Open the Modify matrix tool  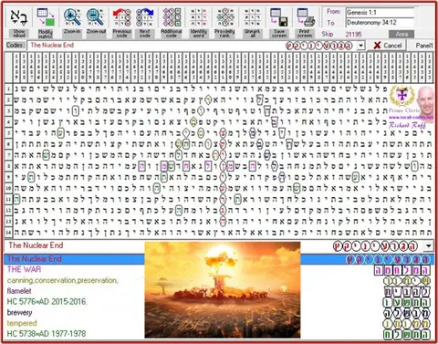[46, 17]
